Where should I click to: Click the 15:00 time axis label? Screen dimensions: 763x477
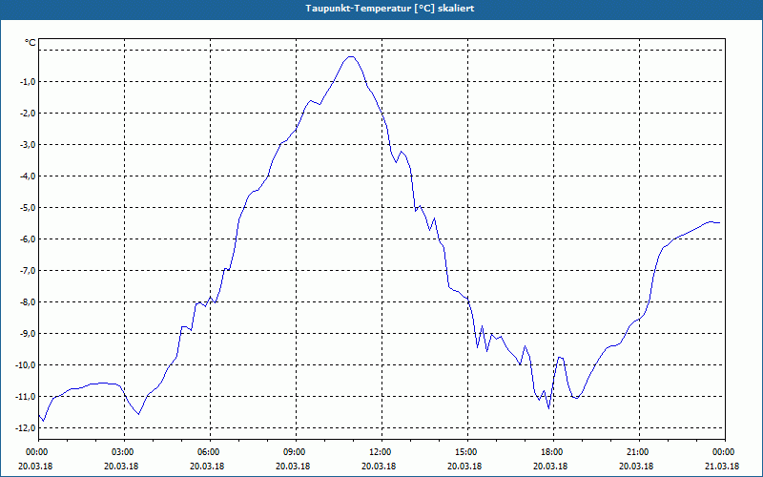click(467, 452)
